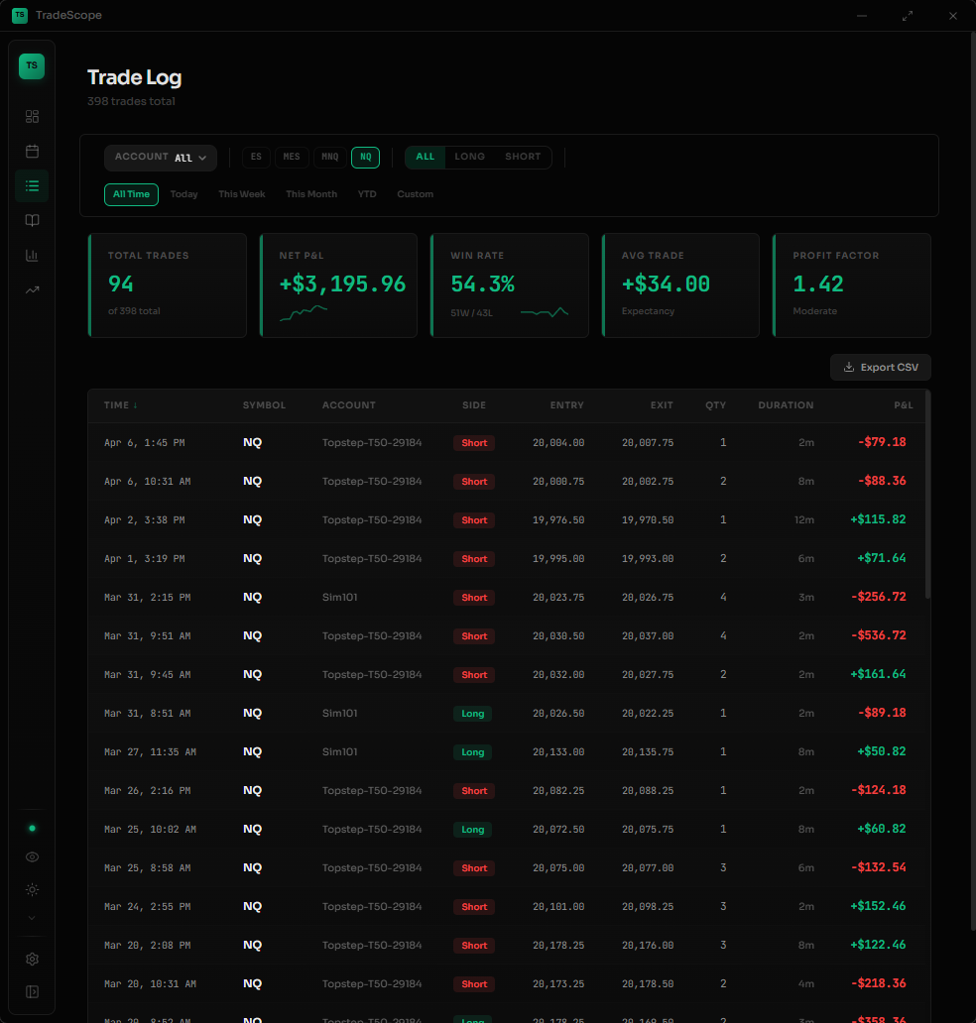976x1023 pixels.
Task: Click the TS profile avatar at sidebar top
Action: 32,65
